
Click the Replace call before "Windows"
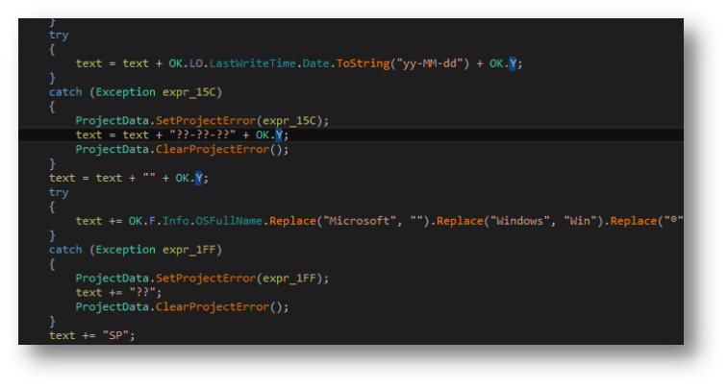tap(460, 221)
